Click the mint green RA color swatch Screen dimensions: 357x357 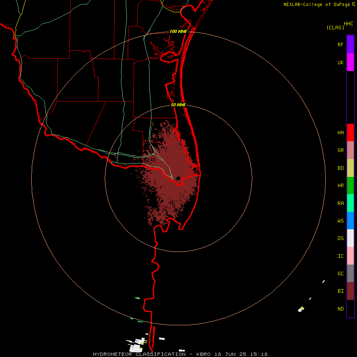click(x=350, y=203)
